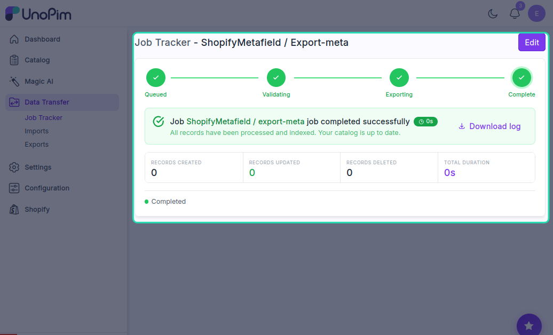Click the Dashboard home icon

(14, 39)
